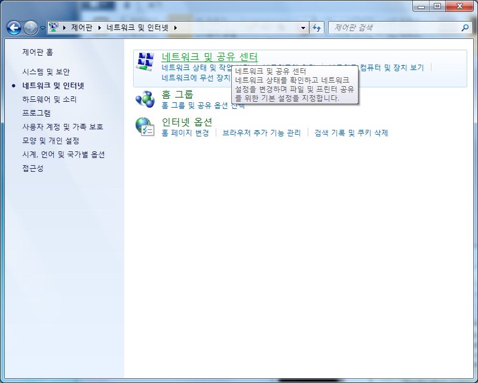This screenshot has height=383, width=478.
Task: Open 브라우저 추가 기능 관리 link
Action: (x=262, y=133)
